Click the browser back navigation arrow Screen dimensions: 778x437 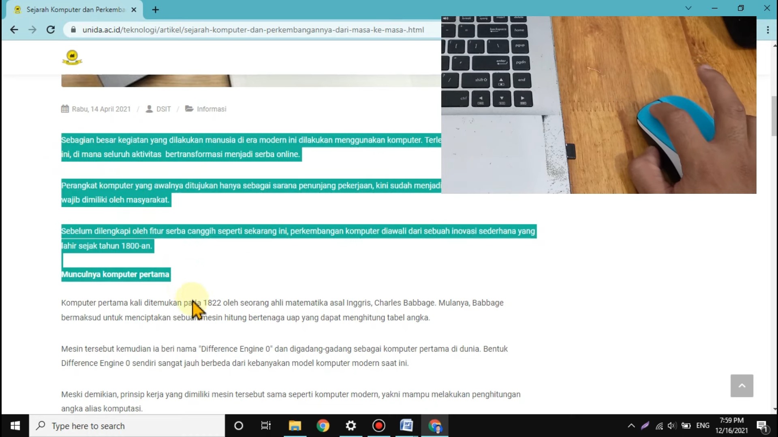pyautogui.click(x=15, y=30)
